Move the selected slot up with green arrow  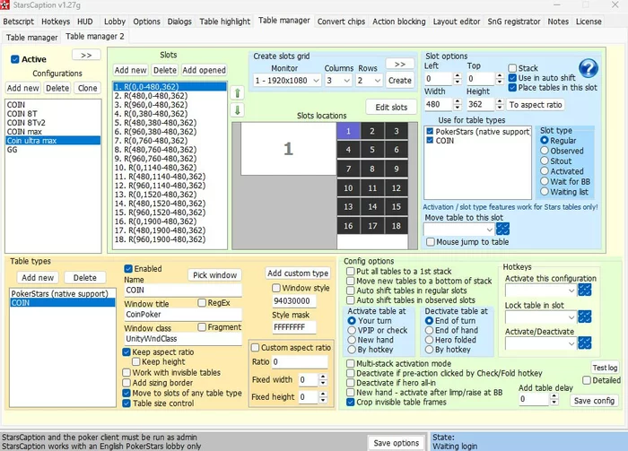238,92
